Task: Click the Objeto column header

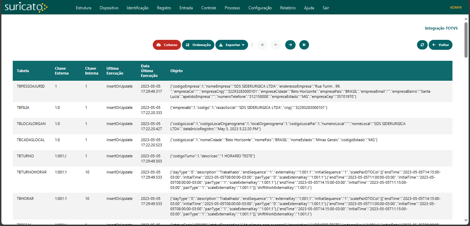Action: 177,71
